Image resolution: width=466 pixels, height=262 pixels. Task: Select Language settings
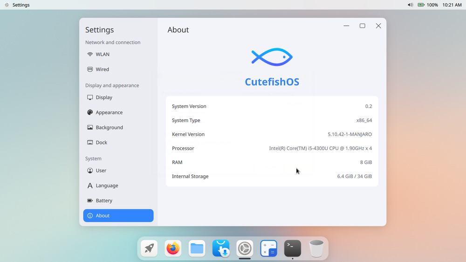118,186
